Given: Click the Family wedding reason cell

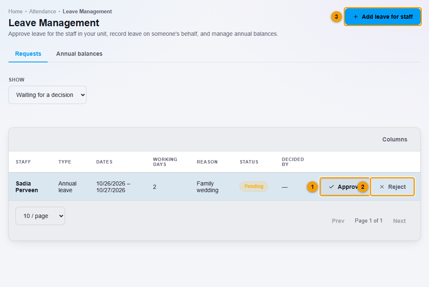Looking at the screenshot, I should [x=207, y=187].
